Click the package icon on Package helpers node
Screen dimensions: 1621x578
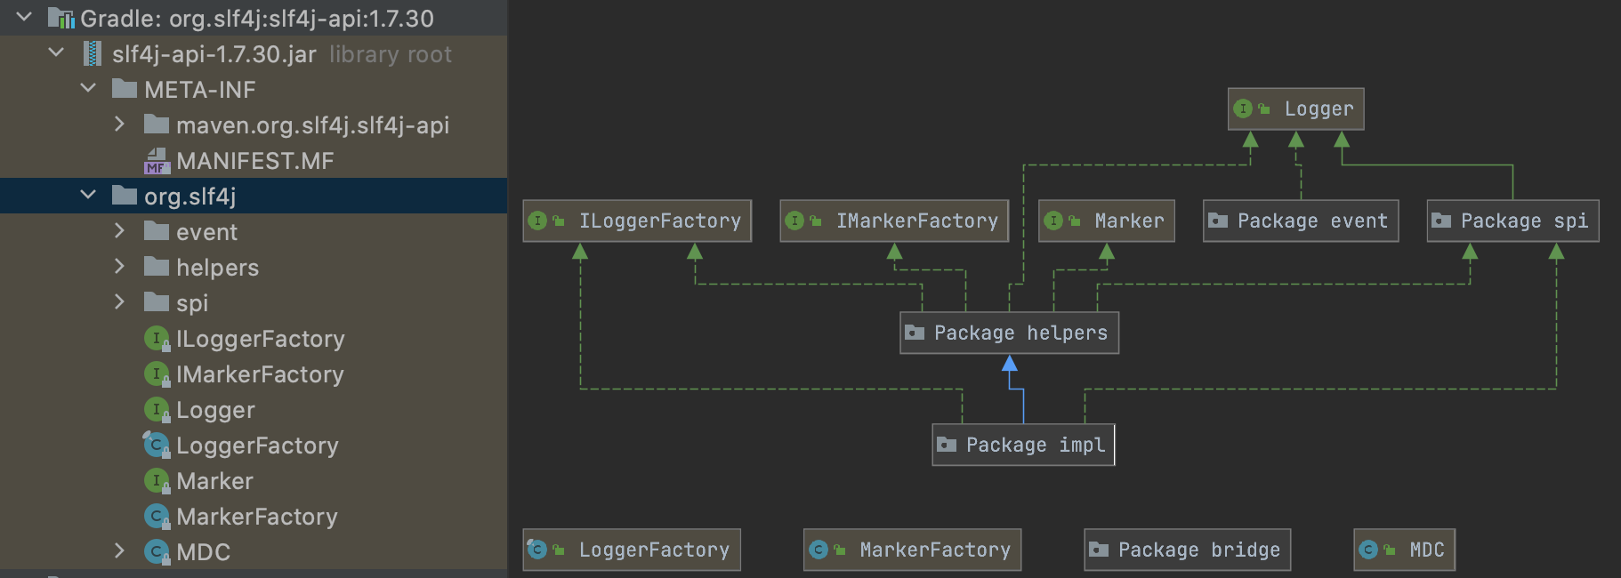915,333
